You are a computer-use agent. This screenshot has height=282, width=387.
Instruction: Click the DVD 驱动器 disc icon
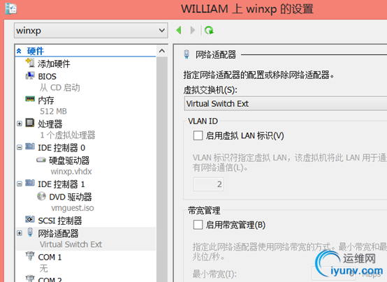pos(41,196)
